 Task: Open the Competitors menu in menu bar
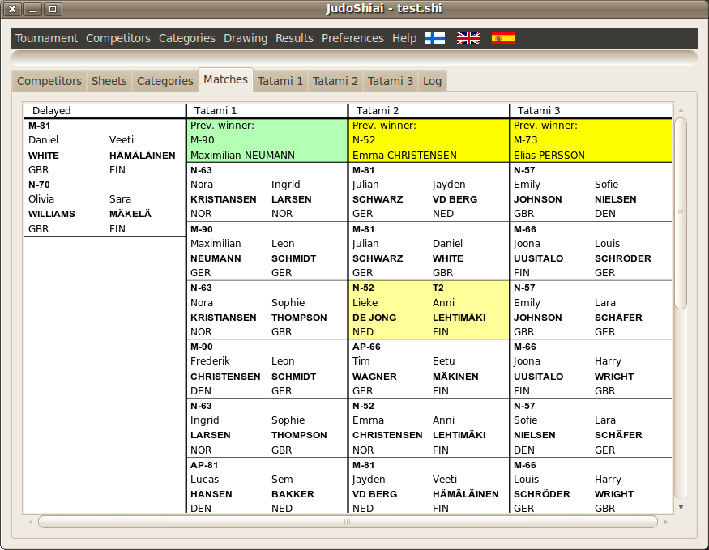[118, 38]
